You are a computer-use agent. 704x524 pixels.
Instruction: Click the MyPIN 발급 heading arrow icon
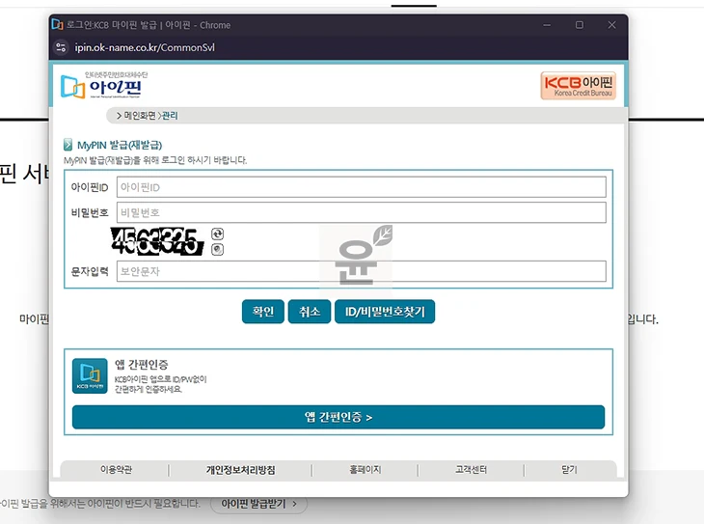(x=68, y=145)
